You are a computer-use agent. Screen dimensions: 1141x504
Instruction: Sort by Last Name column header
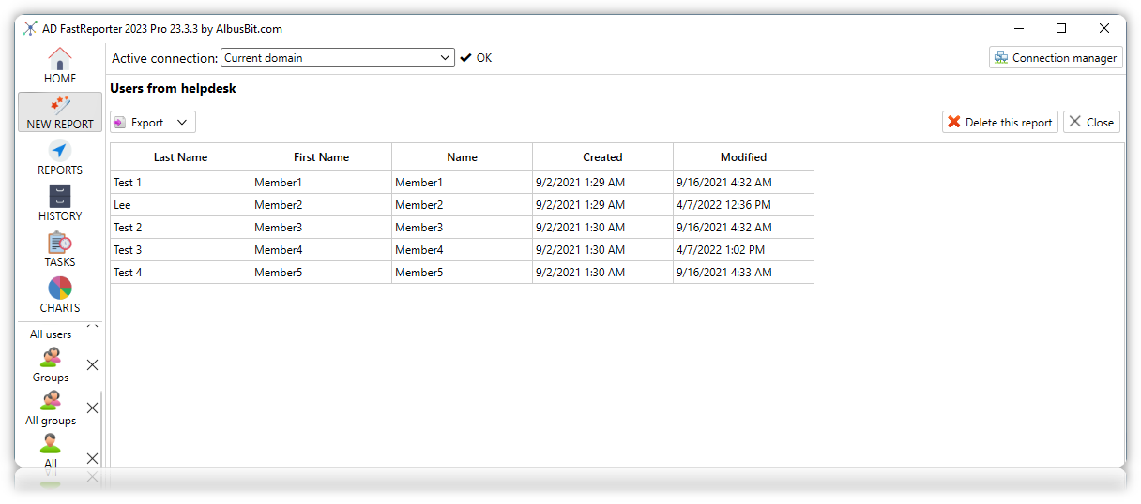tap(181, 157)
